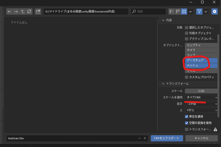Enable the カスタムプロパティ checkbox
Image resolution: width=221 pixels, height=147 pixels.
(x=187, y=77)
